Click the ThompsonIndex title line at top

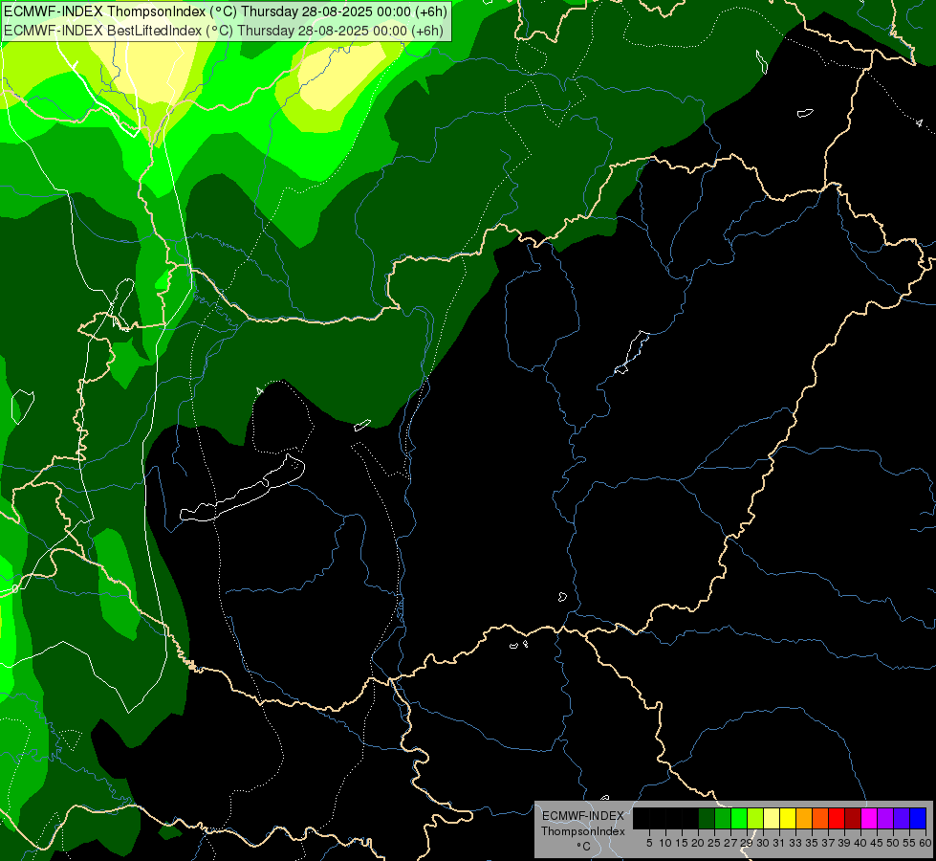226,11
